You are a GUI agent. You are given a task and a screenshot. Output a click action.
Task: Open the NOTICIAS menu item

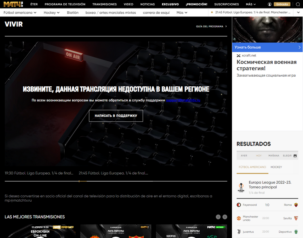click(147, 4)
